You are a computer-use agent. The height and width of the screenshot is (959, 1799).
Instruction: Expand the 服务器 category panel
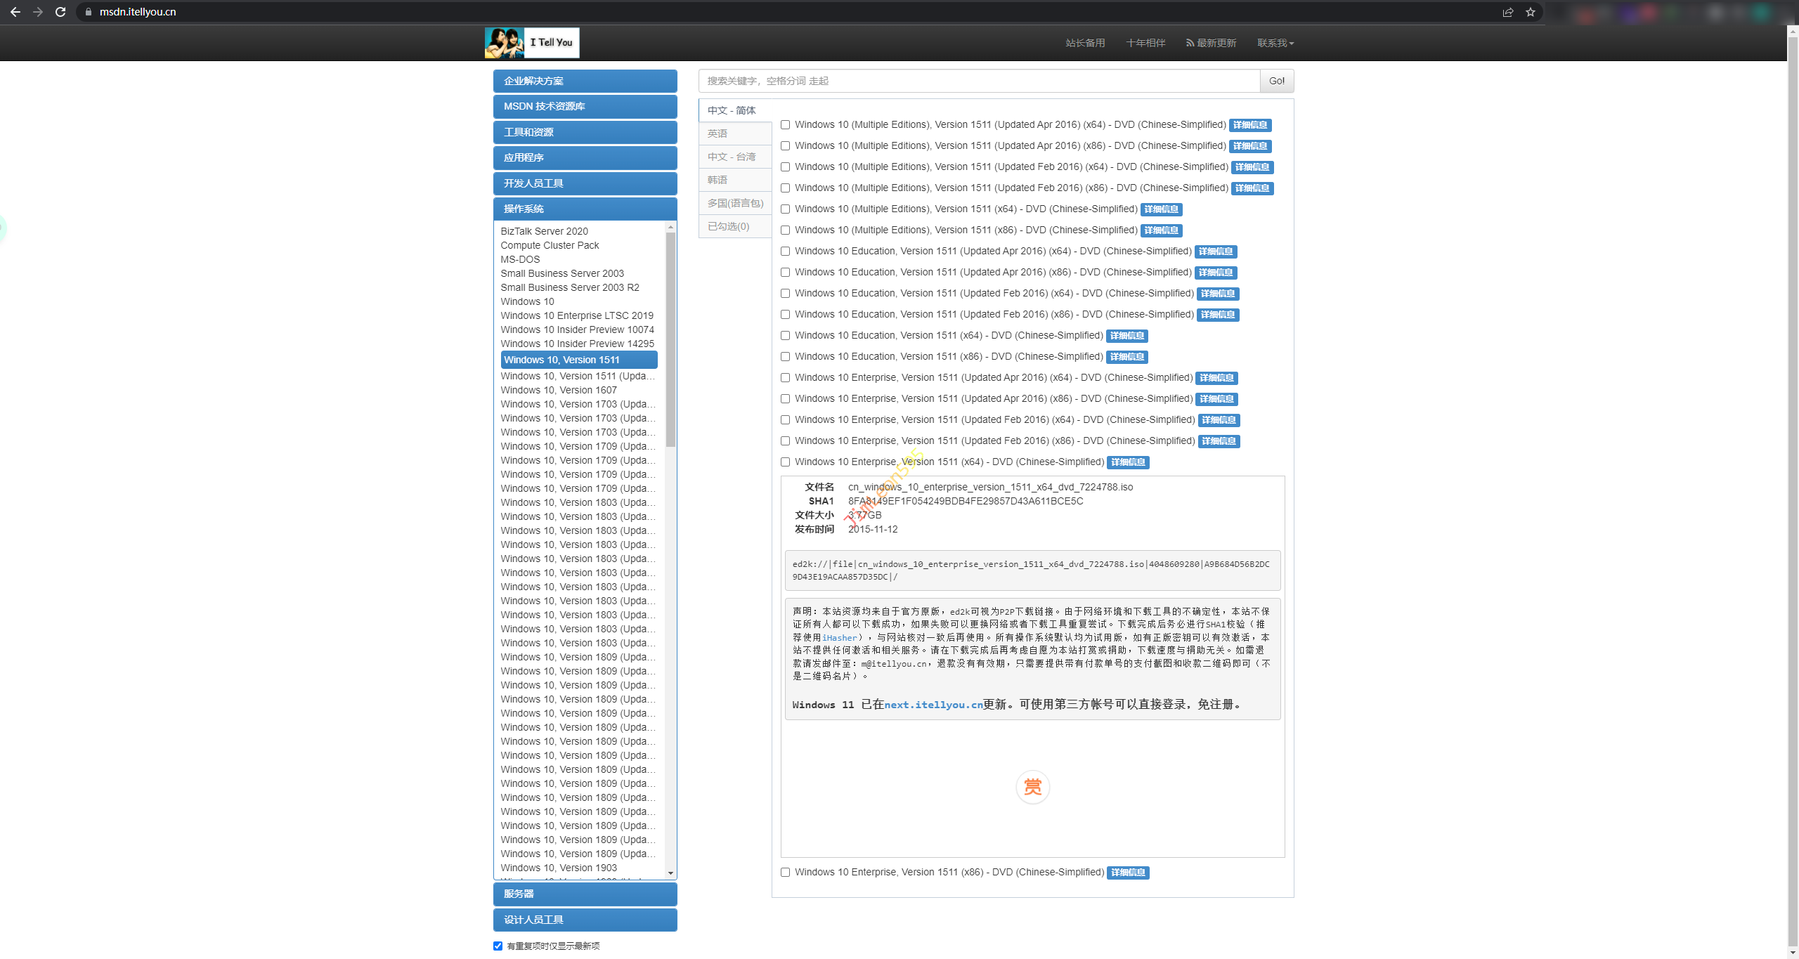[x=585, y=894]
